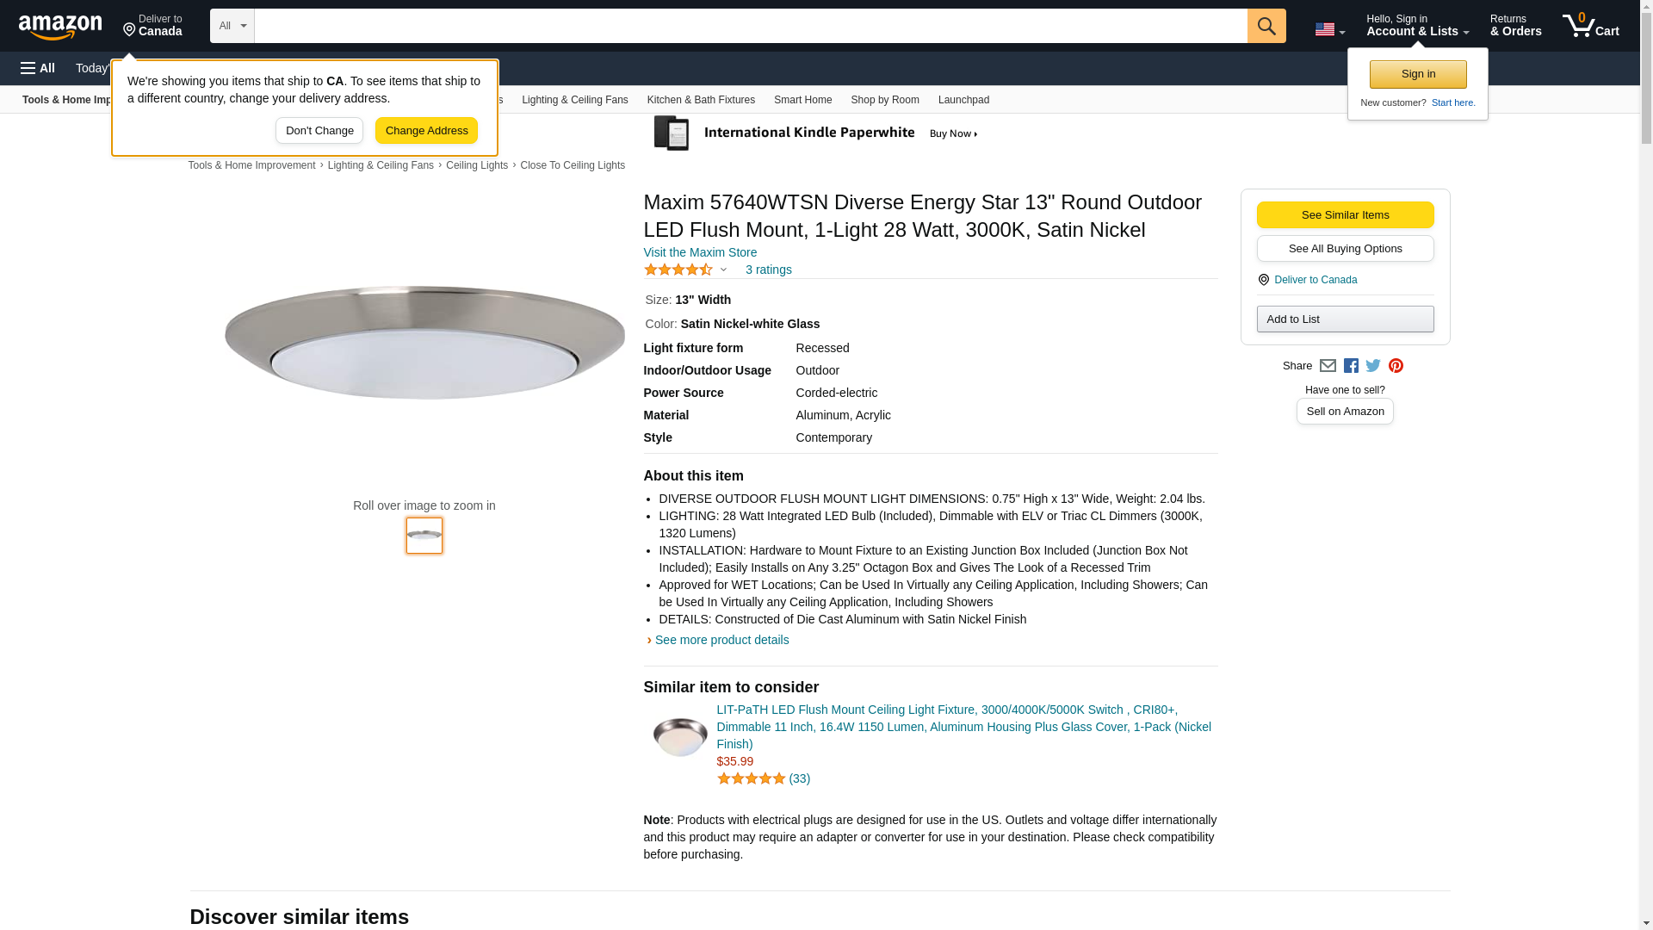Open the Smart Home menu item
The image size is (1653, 930).
pyautogui.click(x=802, y=100)
